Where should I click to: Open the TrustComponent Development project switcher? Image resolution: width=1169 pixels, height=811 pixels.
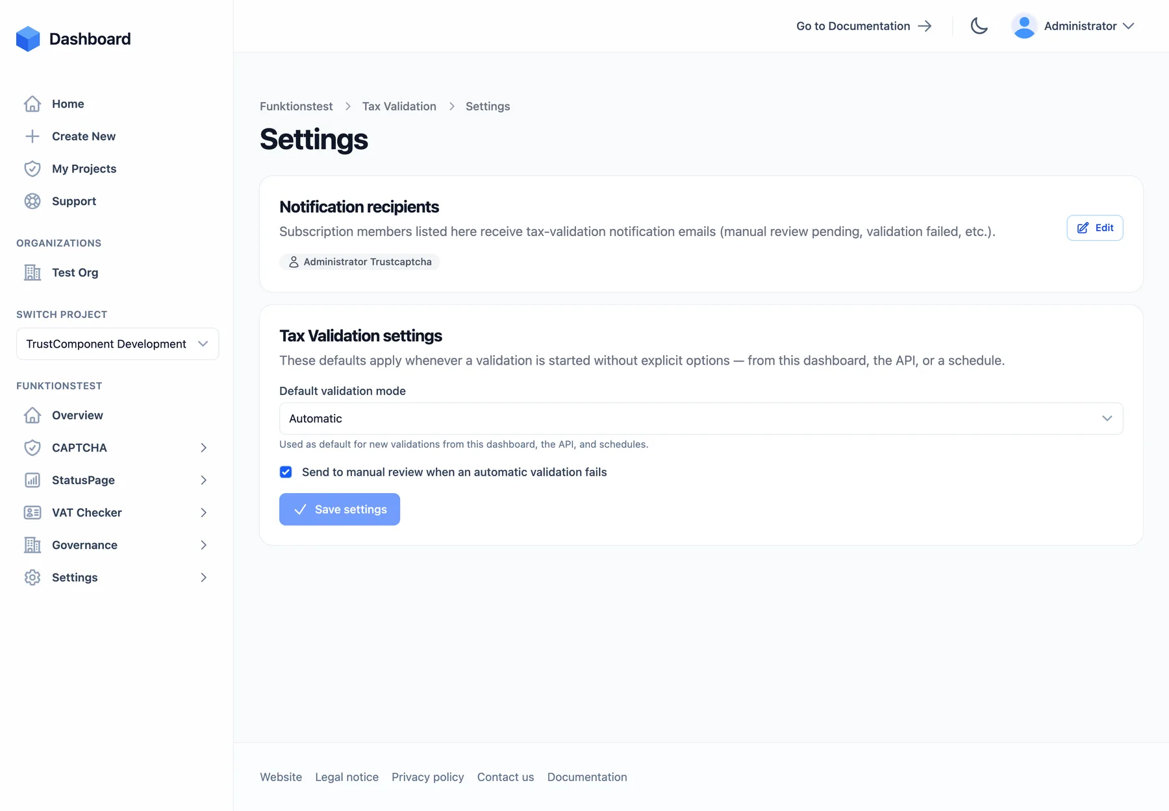click(118, 344)
